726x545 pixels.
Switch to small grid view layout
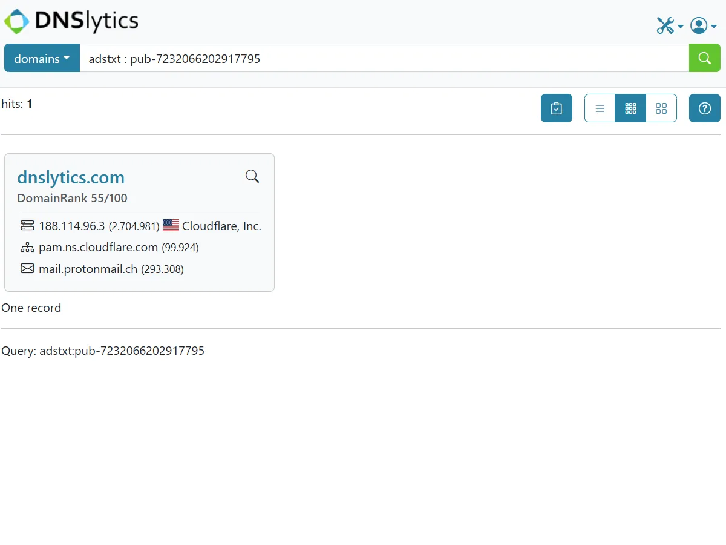630,108
